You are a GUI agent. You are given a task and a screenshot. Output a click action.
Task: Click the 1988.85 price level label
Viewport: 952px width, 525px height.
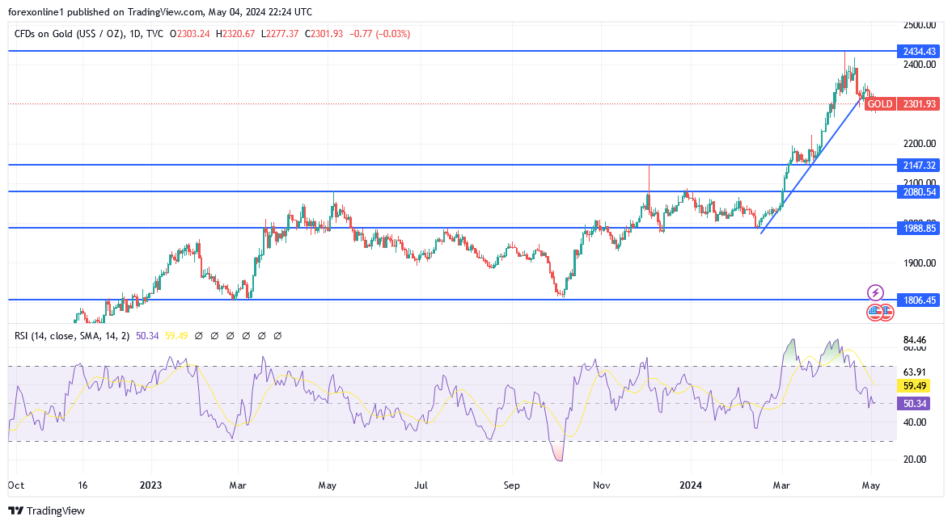(919, 228)
